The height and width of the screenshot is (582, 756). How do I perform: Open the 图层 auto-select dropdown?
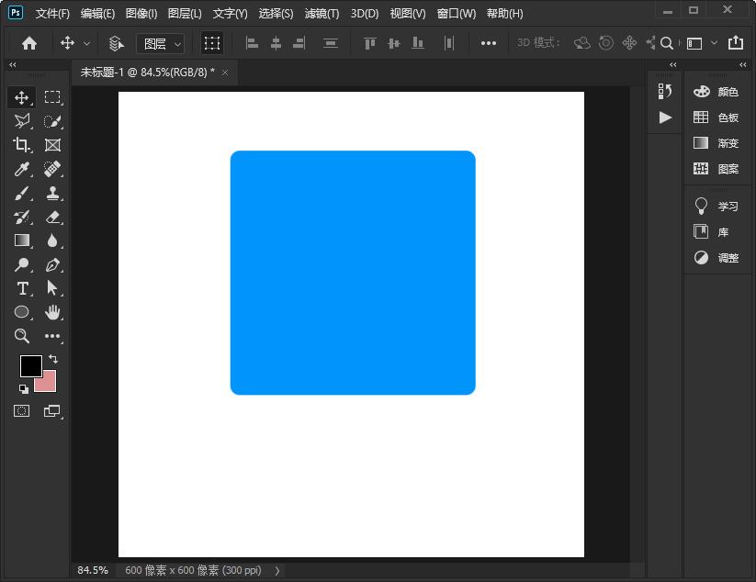(x=160, y=43)
